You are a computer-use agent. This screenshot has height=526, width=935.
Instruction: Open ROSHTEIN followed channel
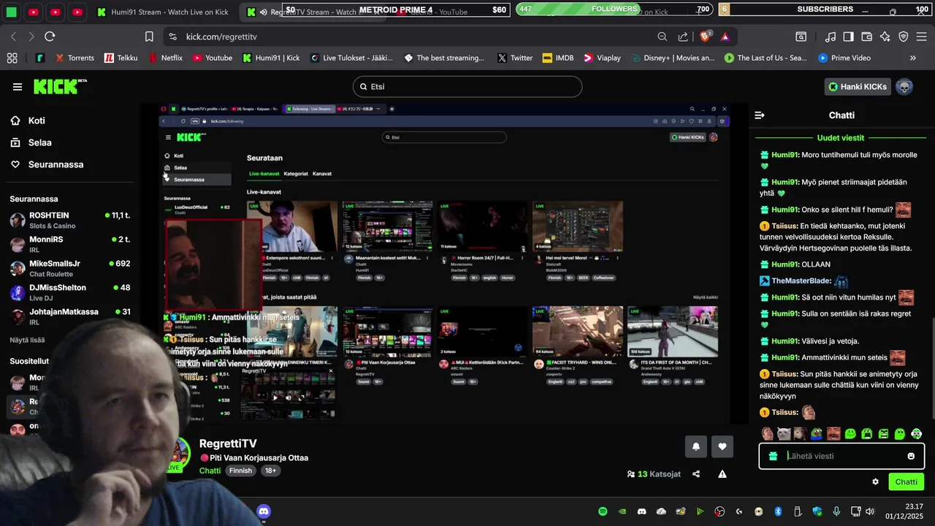click(70, 220)
